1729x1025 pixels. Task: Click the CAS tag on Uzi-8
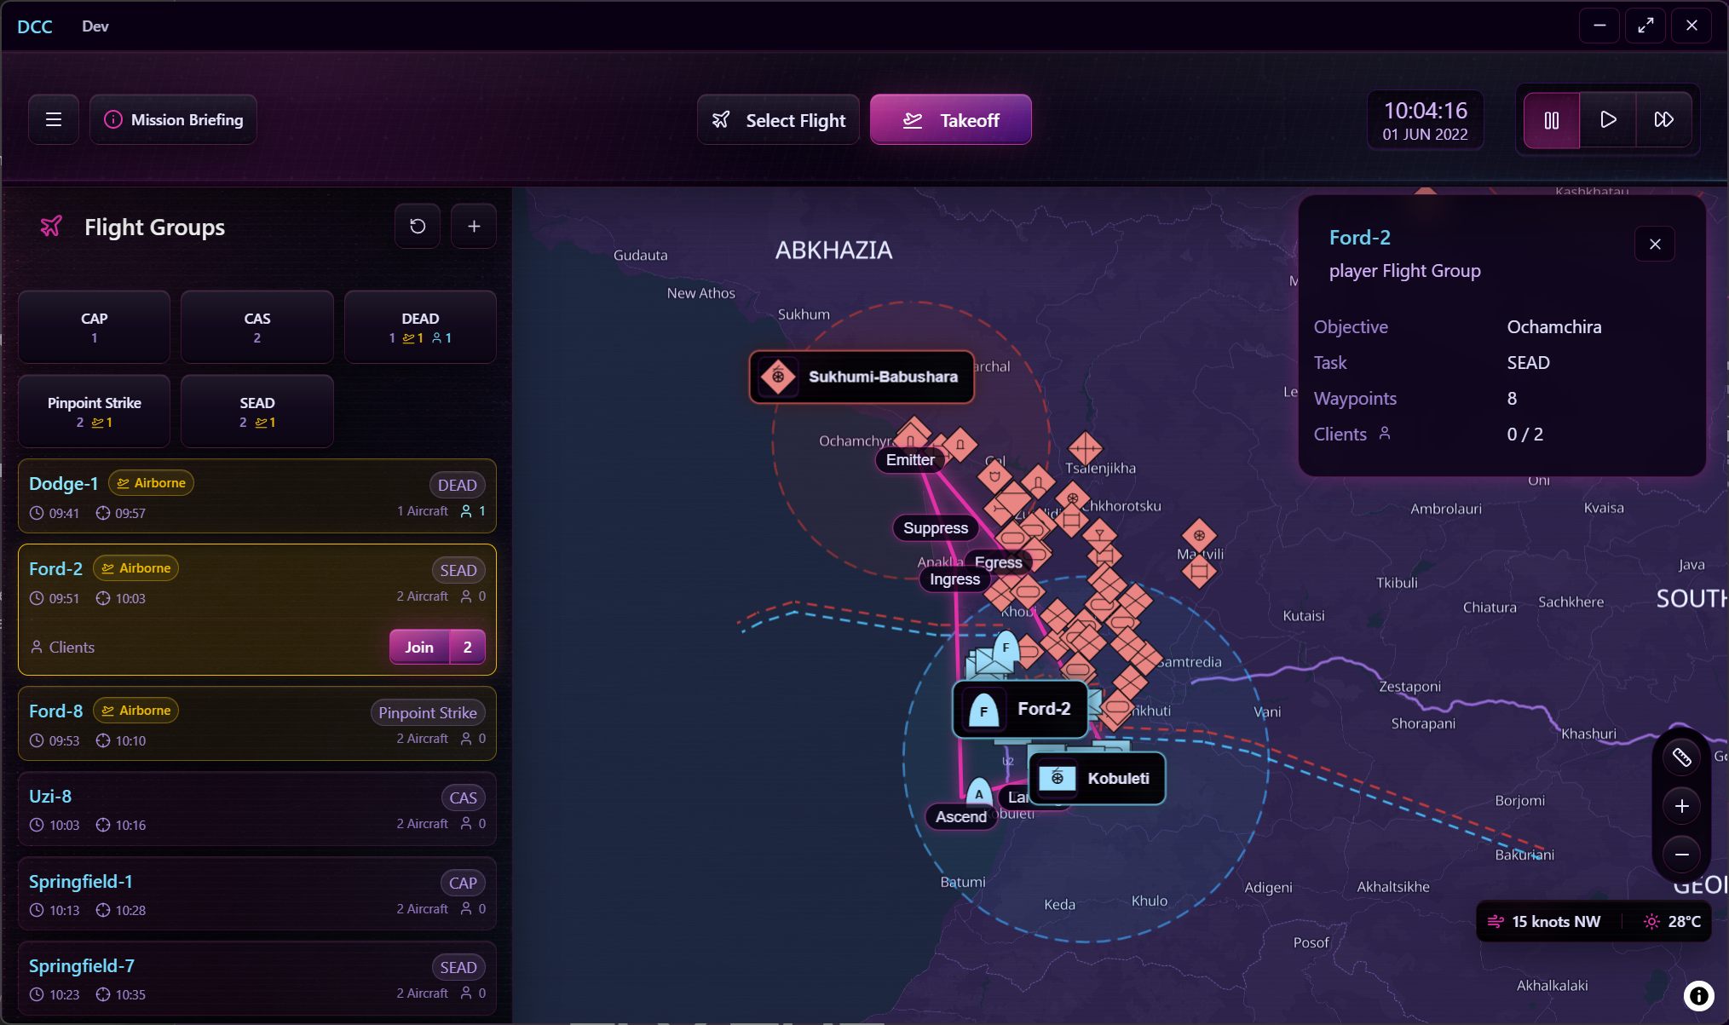click(x=463, y=798)
